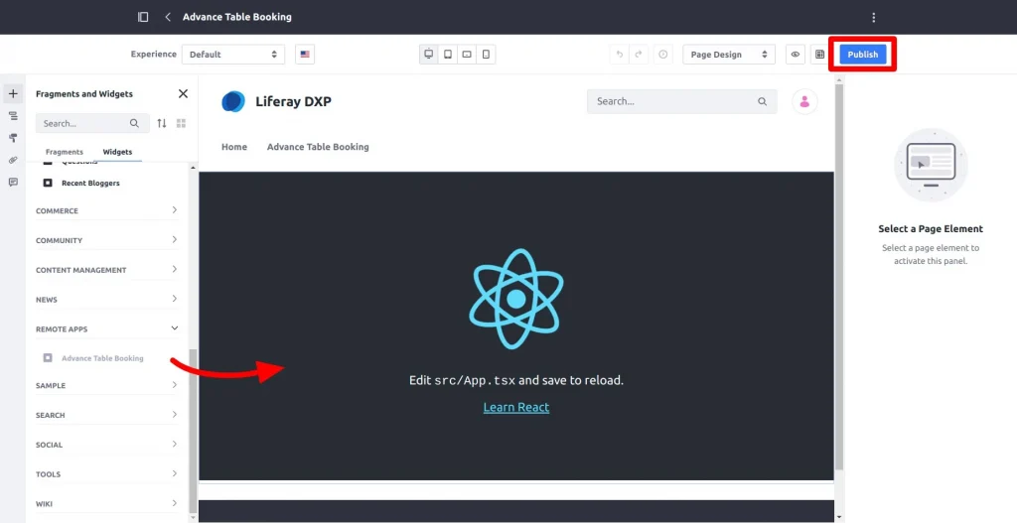Open the Comments sidebar icon
Screen dimensions: 1017x523
[13, 183]
